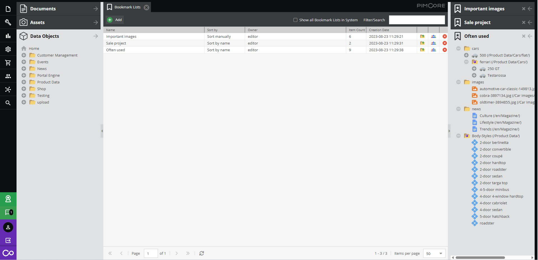Open the Tools wrench icon in sidebar
Viewport: 538px width, 260px height.
point(8,22)
